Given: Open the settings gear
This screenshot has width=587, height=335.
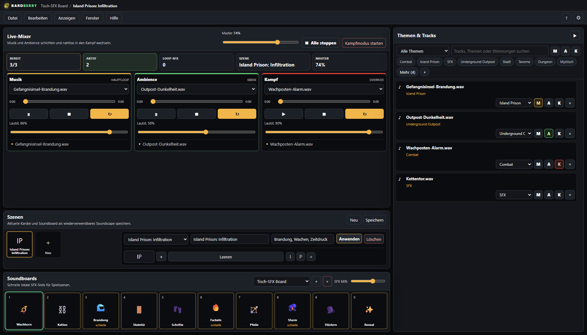Looking at the screenshot, I should [578, 18].
